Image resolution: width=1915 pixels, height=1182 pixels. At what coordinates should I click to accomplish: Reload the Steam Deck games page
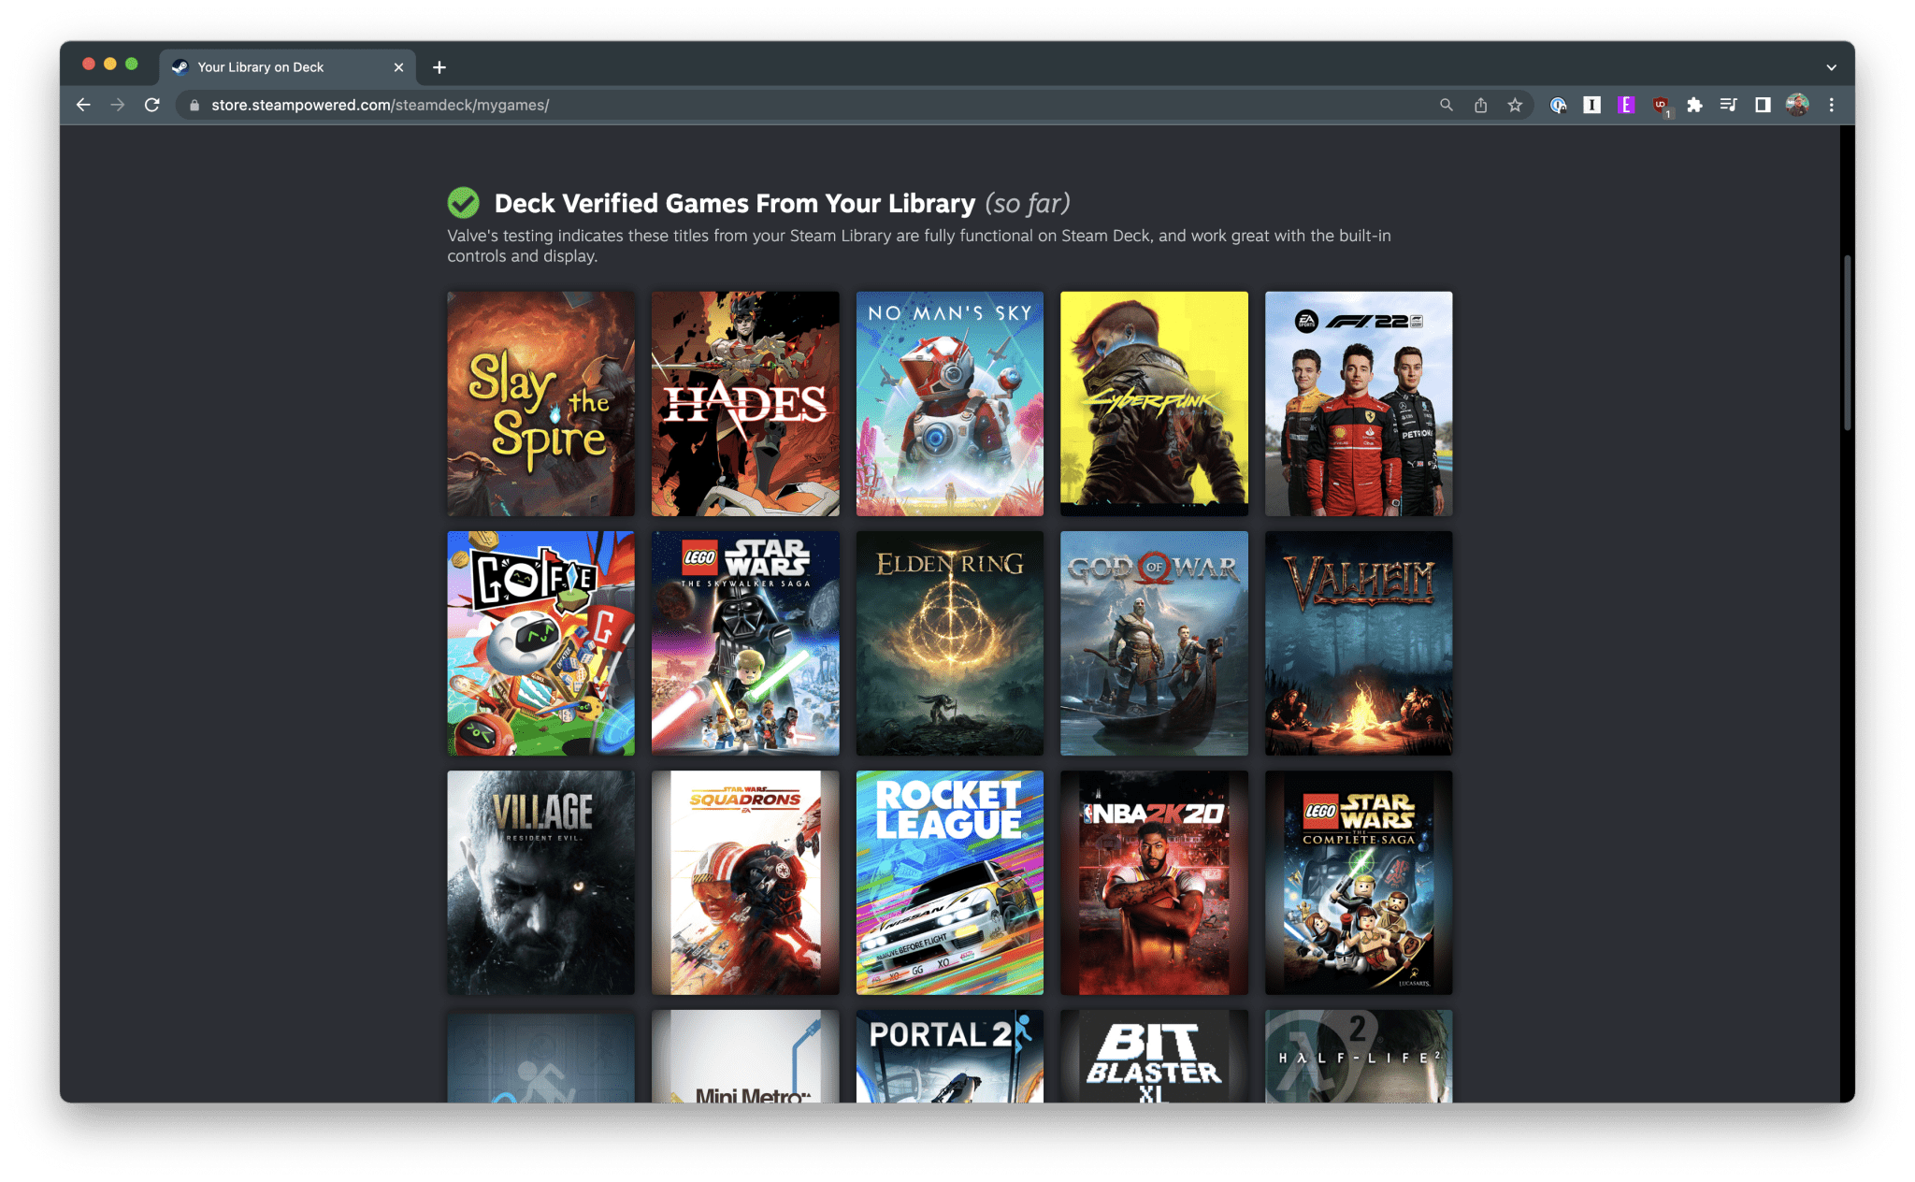click(x=151, y=105)
